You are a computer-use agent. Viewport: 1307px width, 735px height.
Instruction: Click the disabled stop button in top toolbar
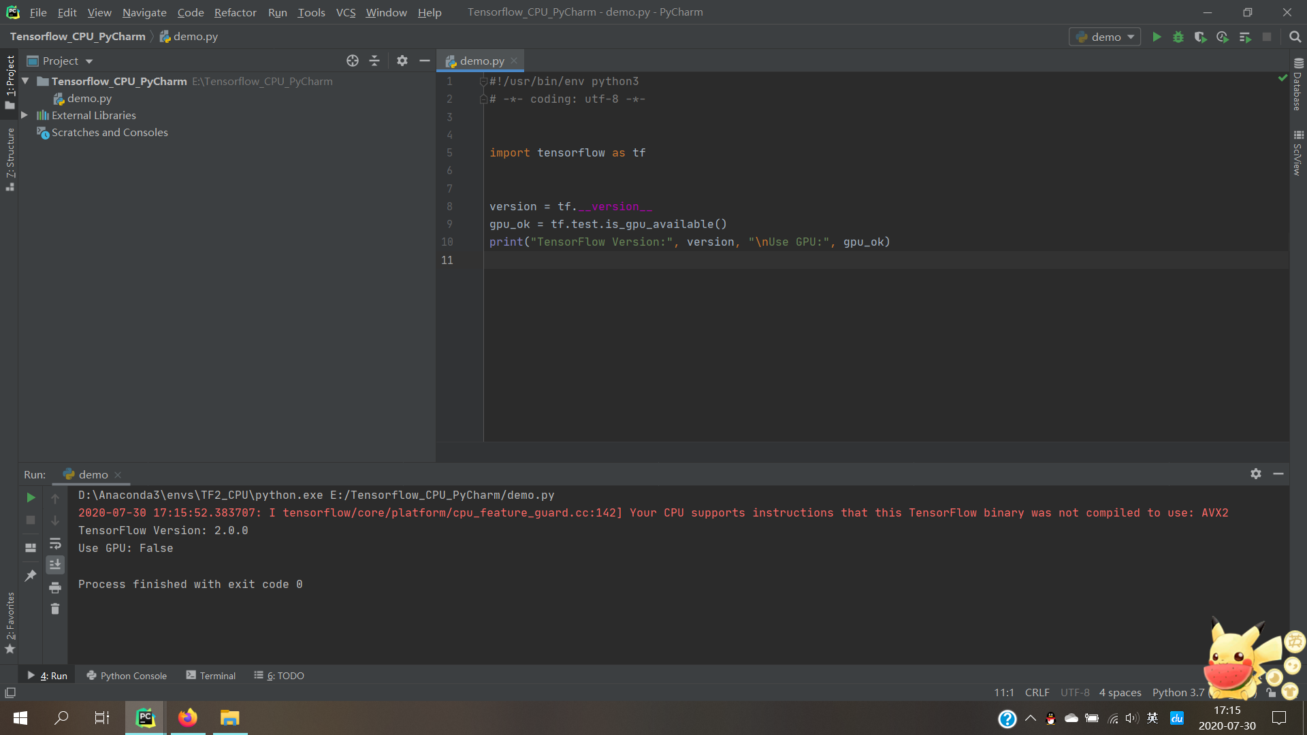click(1267, 37)
